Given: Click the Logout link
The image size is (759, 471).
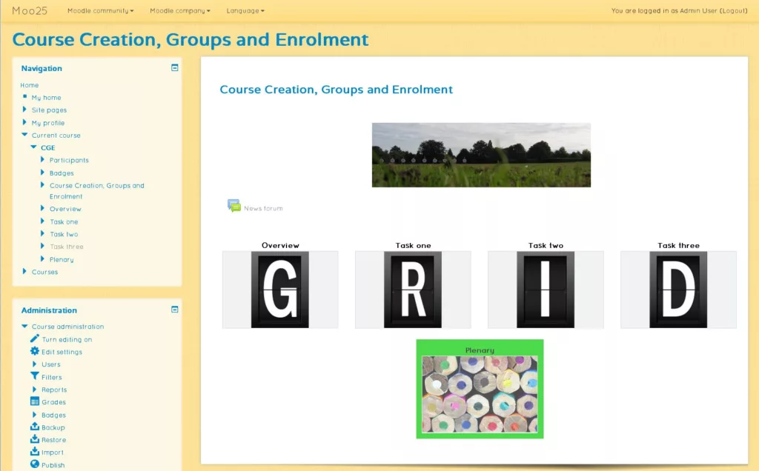Looking at the screenshot, I should (x=733, y=11).
